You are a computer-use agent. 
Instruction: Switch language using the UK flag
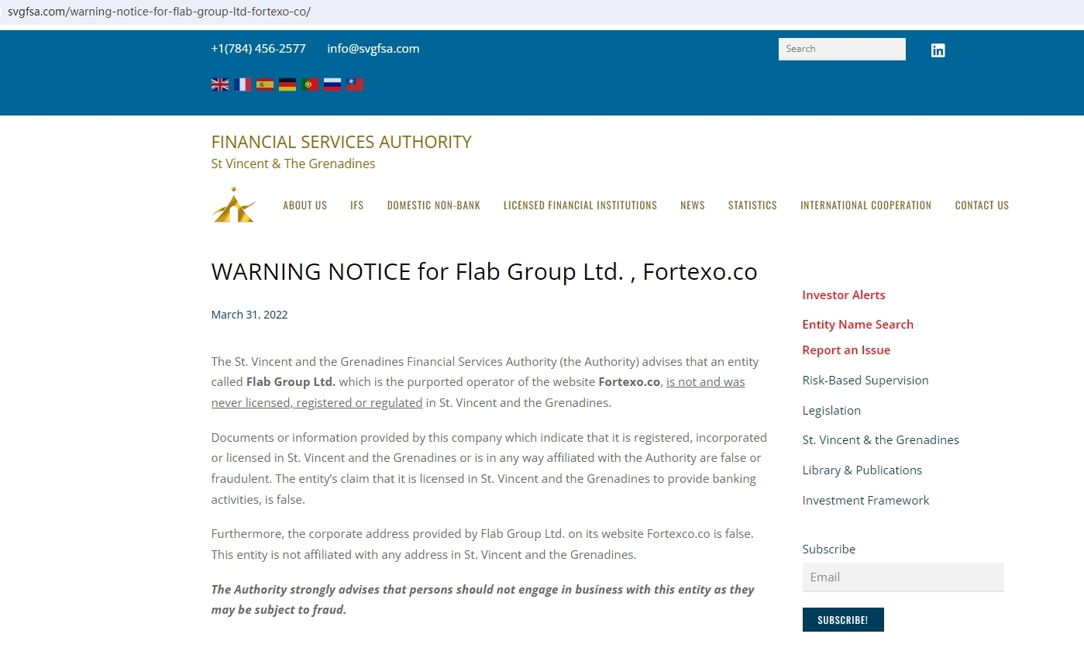tap(220, 84)
